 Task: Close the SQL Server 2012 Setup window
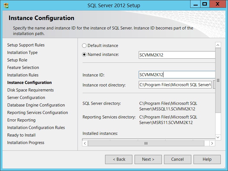pyautogui.click(x=217, y=4)
